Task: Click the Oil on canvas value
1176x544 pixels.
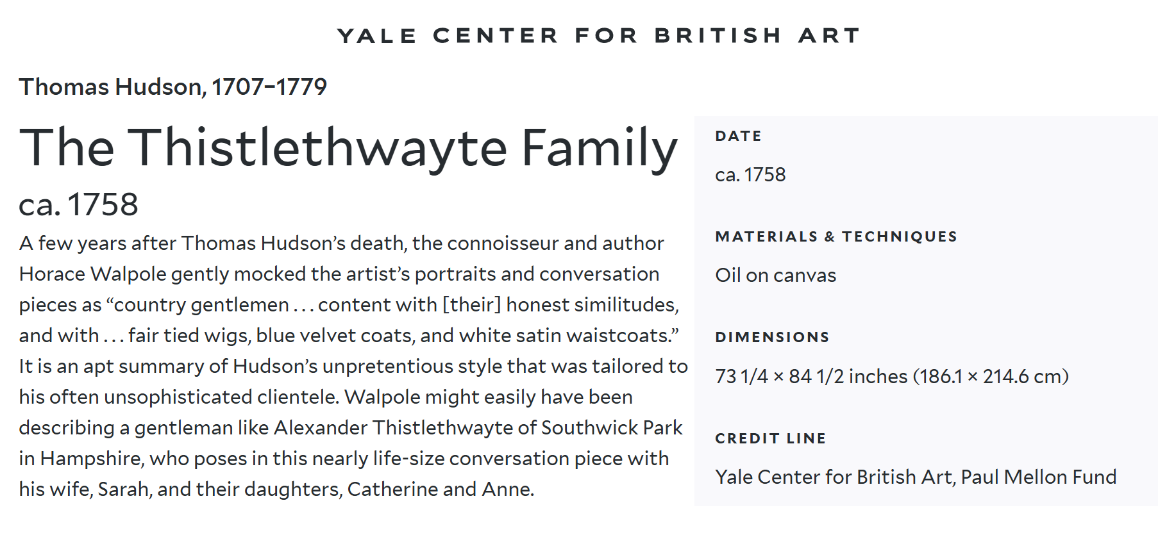Action: coord(776,276)
